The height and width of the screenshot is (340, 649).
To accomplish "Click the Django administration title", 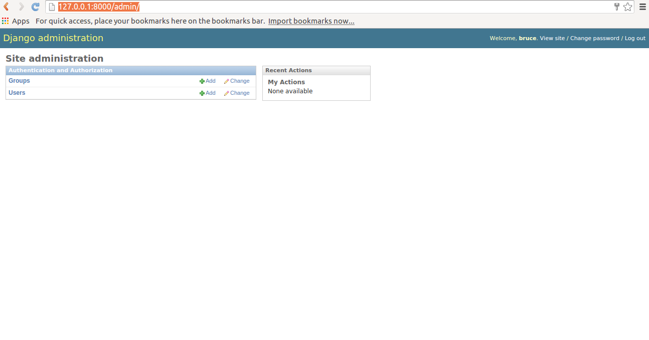I will click(53, 38).
